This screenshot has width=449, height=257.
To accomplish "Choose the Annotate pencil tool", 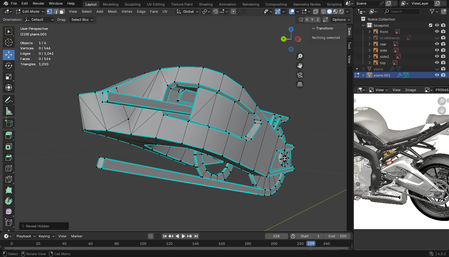I will tap(9, 100).
